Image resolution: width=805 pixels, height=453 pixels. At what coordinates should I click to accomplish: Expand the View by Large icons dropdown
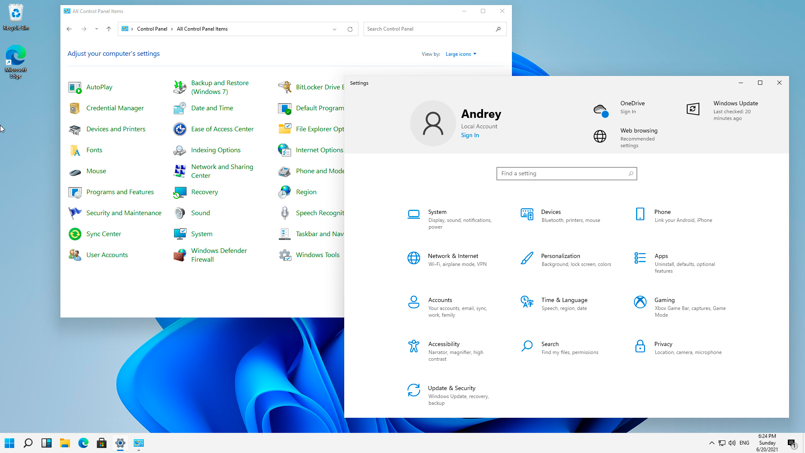point(461,54)
